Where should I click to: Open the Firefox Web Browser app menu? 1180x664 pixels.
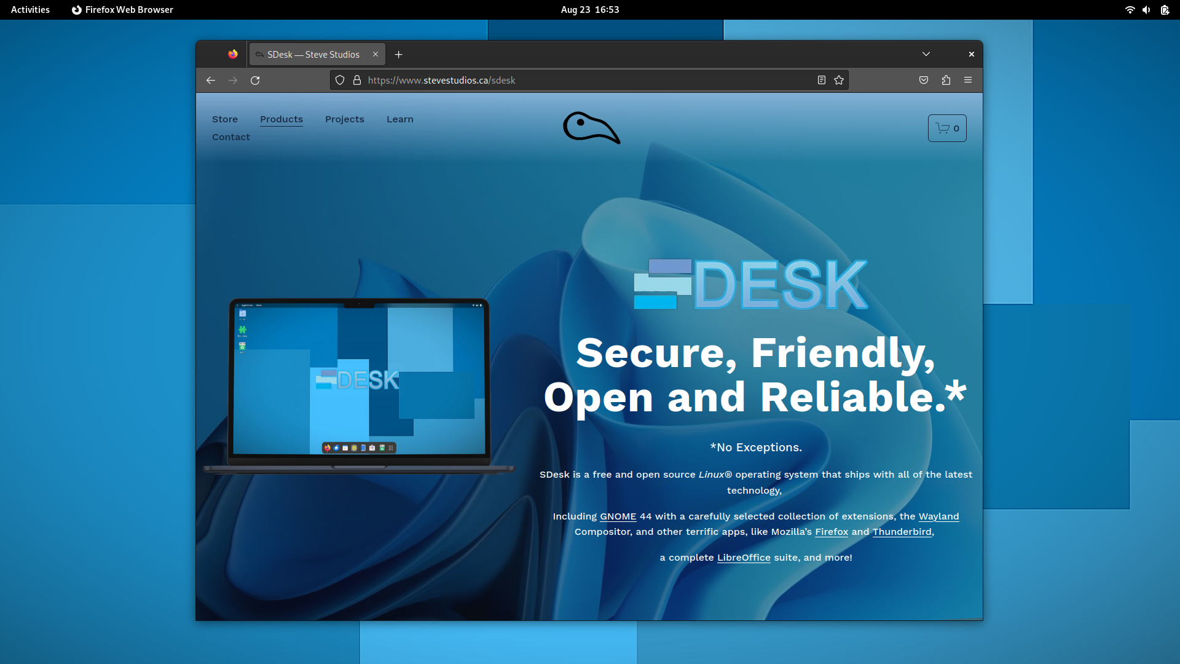(x=122, y=10)
